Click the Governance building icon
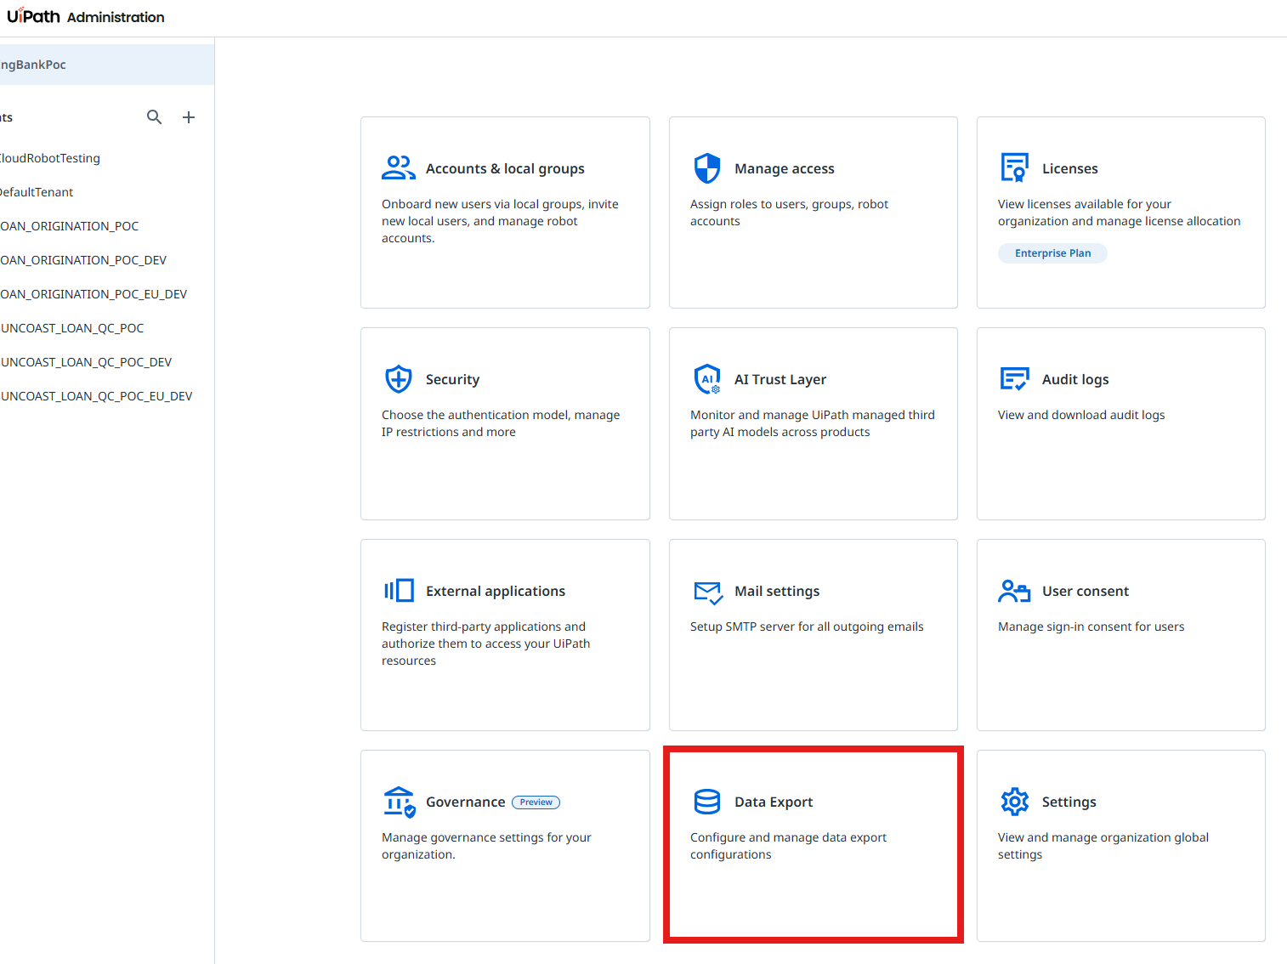This screenshot has height=964, width=1287. tap(399, 802)
